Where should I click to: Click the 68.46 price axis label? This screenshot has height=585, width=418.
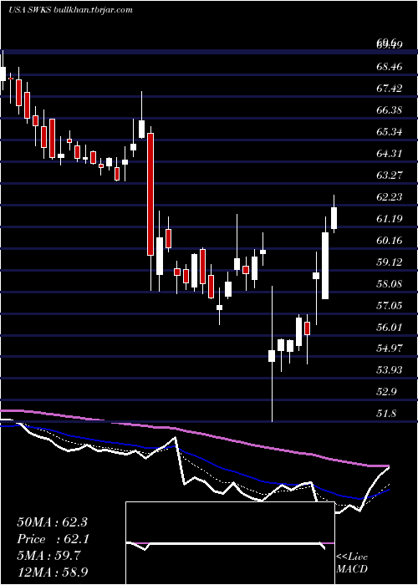pyautogui.click(x=390, y=67)
